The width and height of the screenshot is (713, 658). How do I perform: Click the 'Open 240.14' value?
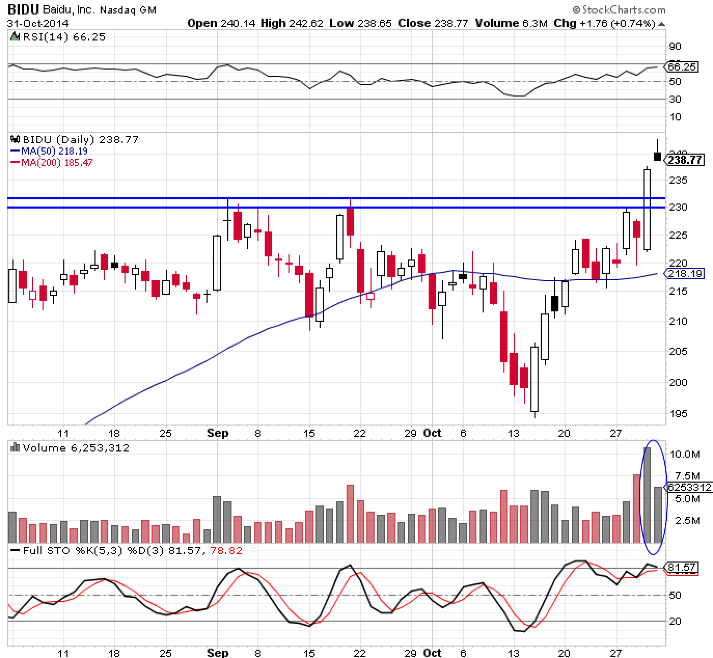click(x=222, y=23)
